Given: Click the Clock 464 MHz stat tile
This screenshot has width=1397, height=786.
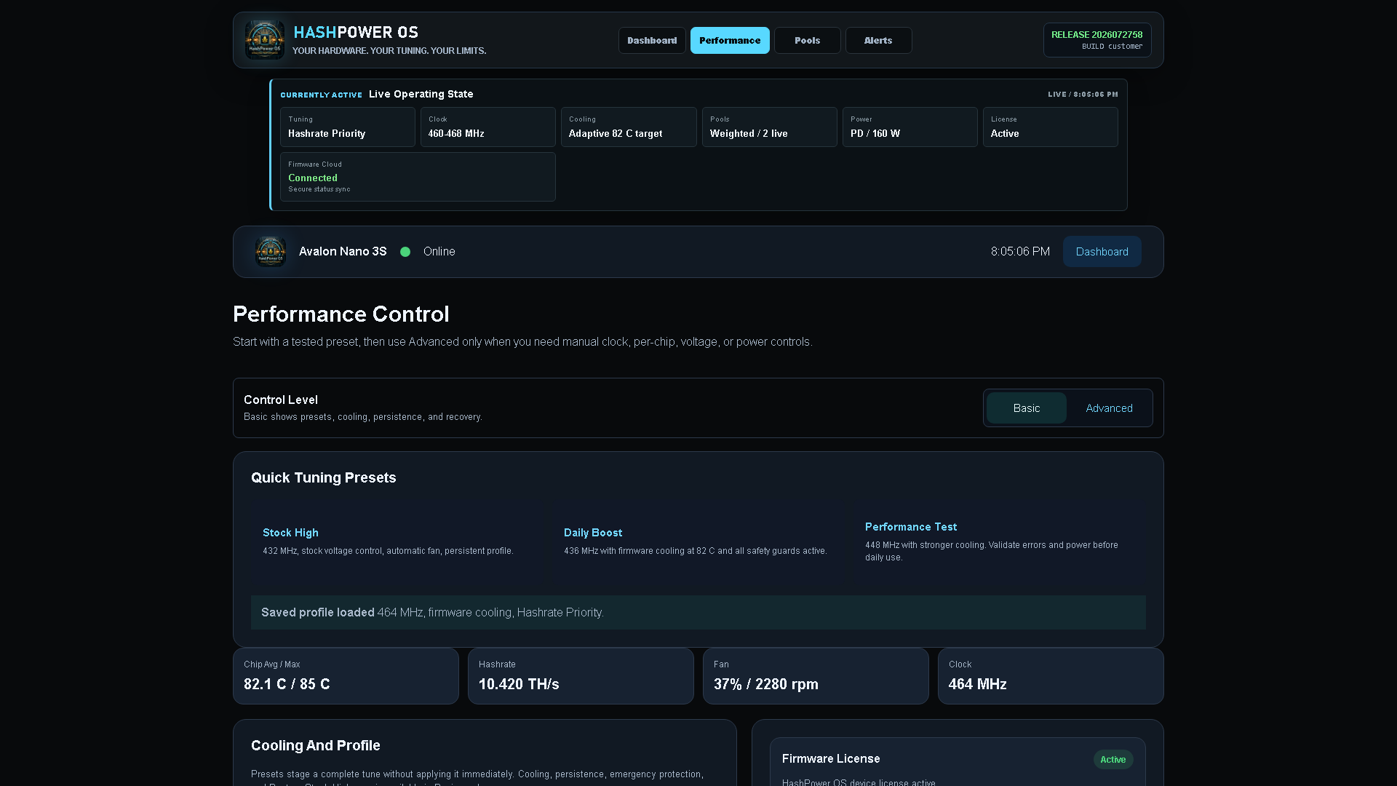Looking at the screenshot, I should click(x=1051, y=676).
